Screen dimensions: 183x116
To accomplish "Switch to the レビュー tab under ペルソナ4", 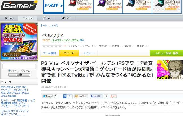I will coord(88,53).
